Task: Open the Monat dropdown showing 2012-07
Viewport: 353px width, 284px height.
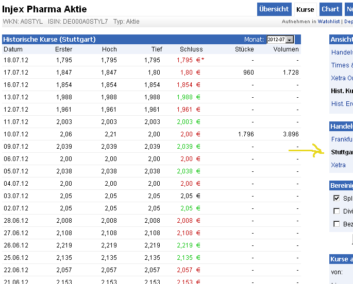Action: point(280,40)
